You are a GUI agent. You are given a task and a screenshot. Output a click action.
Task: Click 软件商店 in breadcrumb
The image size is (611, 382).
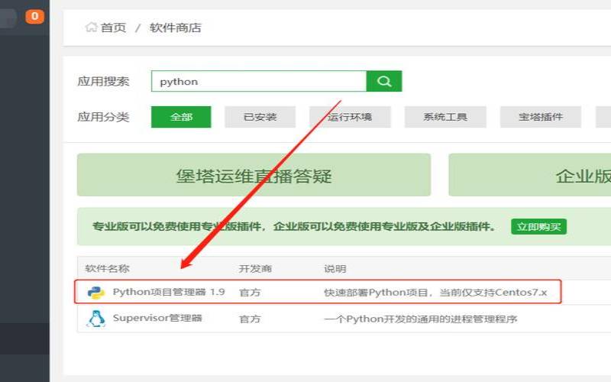tap(176, 28)
